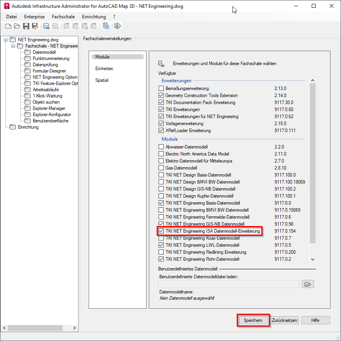
Task: Click the greyed database double-arrow icon
Action: tap(55, 26)
